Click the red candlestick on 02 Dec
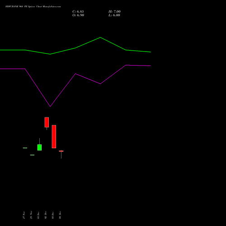The image size is (226, 226). [47, 122]
